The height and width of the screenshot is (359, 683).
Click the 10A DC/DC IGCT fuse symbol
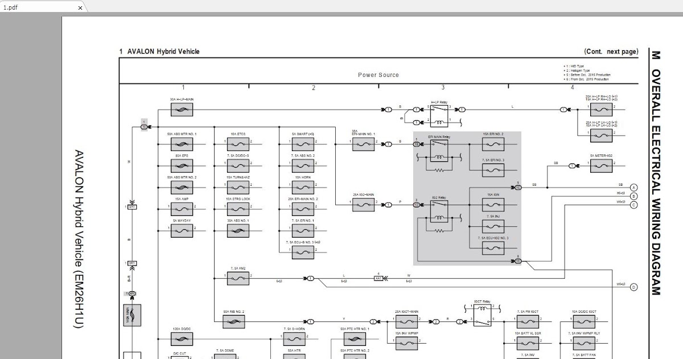coord(584,322)
